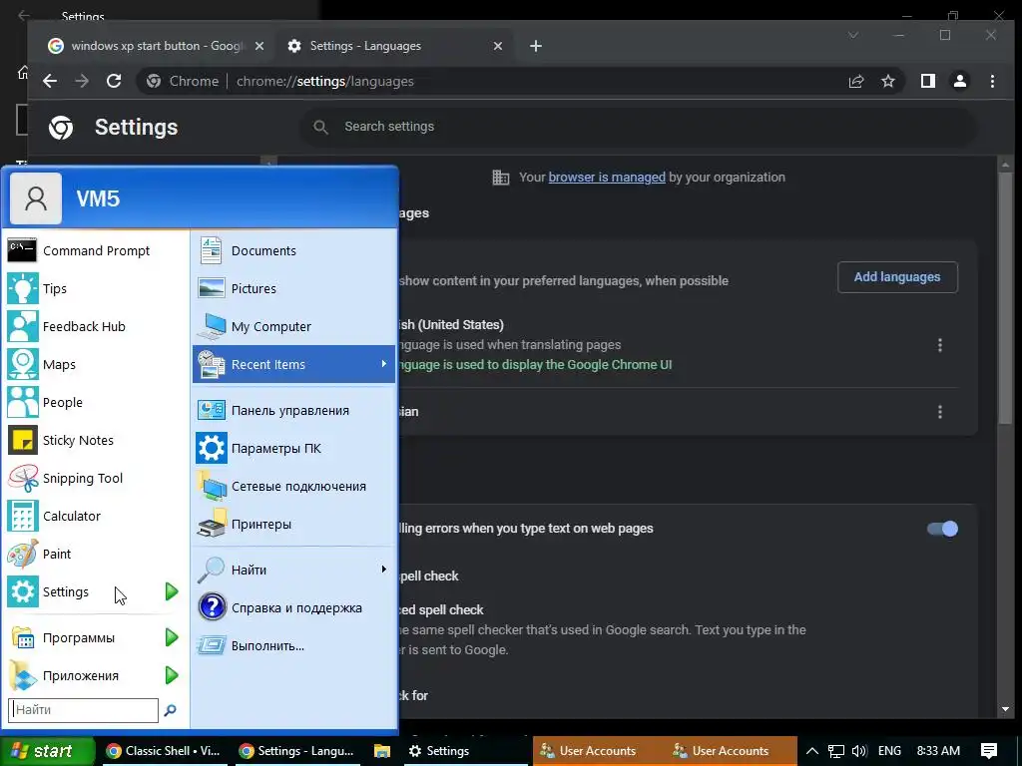This screenshot has height=766, width=1022.
Task: Click the start menu search magnifier icon
Action: pyautogui.click(x=170, y=710)
